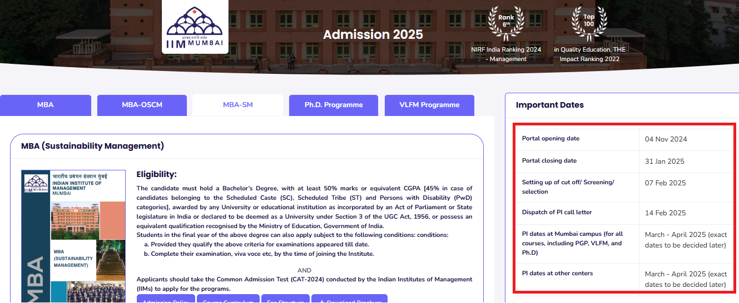Click the PI dates at Mumbai campus label
The width and height of the screenshot is (739, 303).
[572, 244]
